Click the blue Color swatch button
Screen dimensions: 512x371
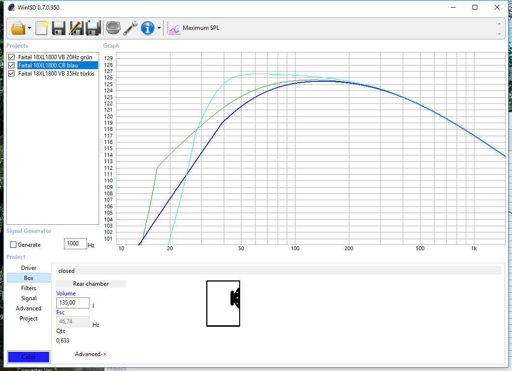29,357
